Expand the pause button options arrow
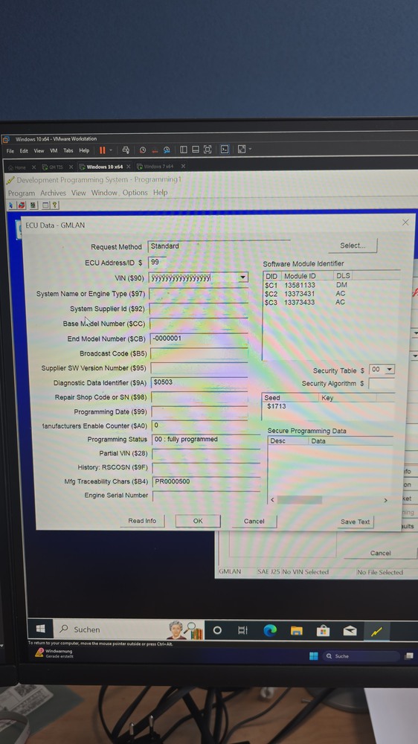 click(x=111, y=150)
